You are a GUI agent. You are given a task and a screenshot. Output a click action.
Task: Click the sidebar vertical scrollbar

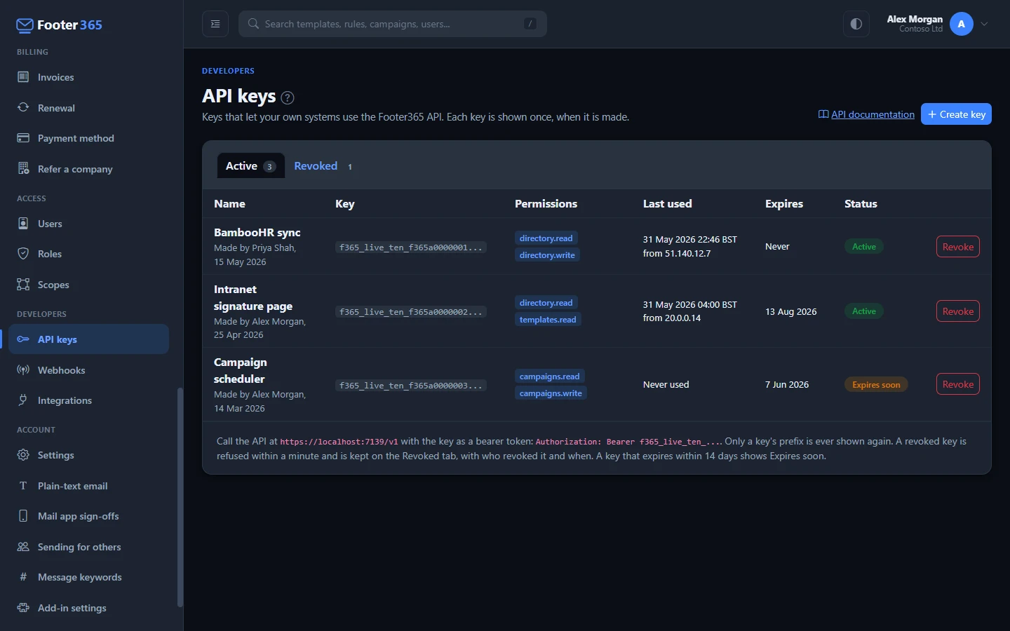click(180, 498)
